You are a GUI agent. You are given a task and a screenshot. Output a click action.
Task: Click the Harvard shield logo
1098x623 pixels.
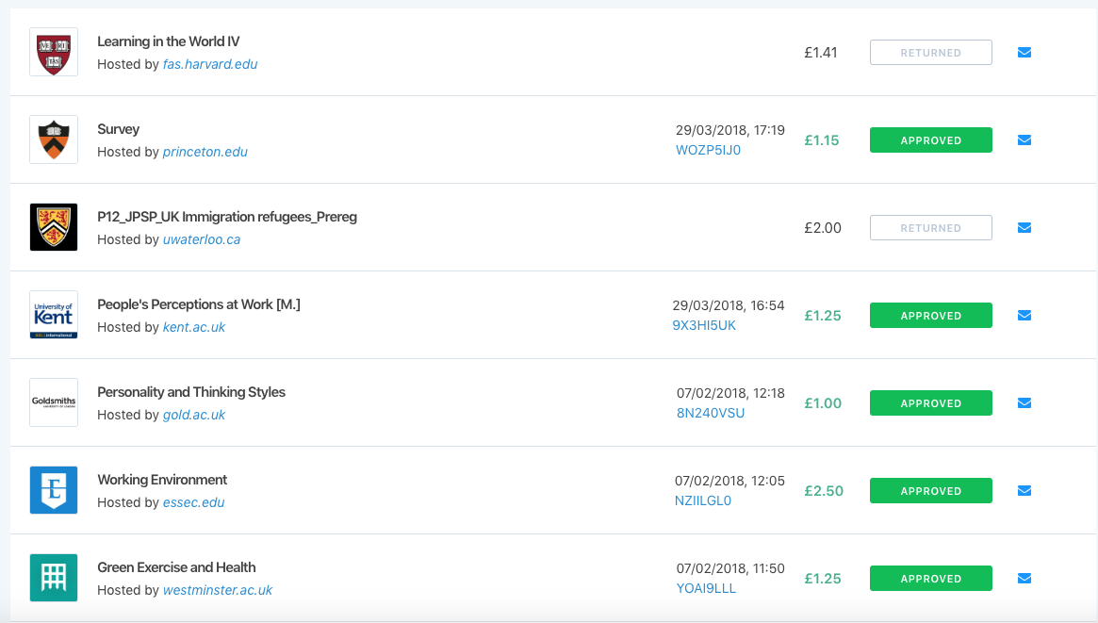pos(54,52)
